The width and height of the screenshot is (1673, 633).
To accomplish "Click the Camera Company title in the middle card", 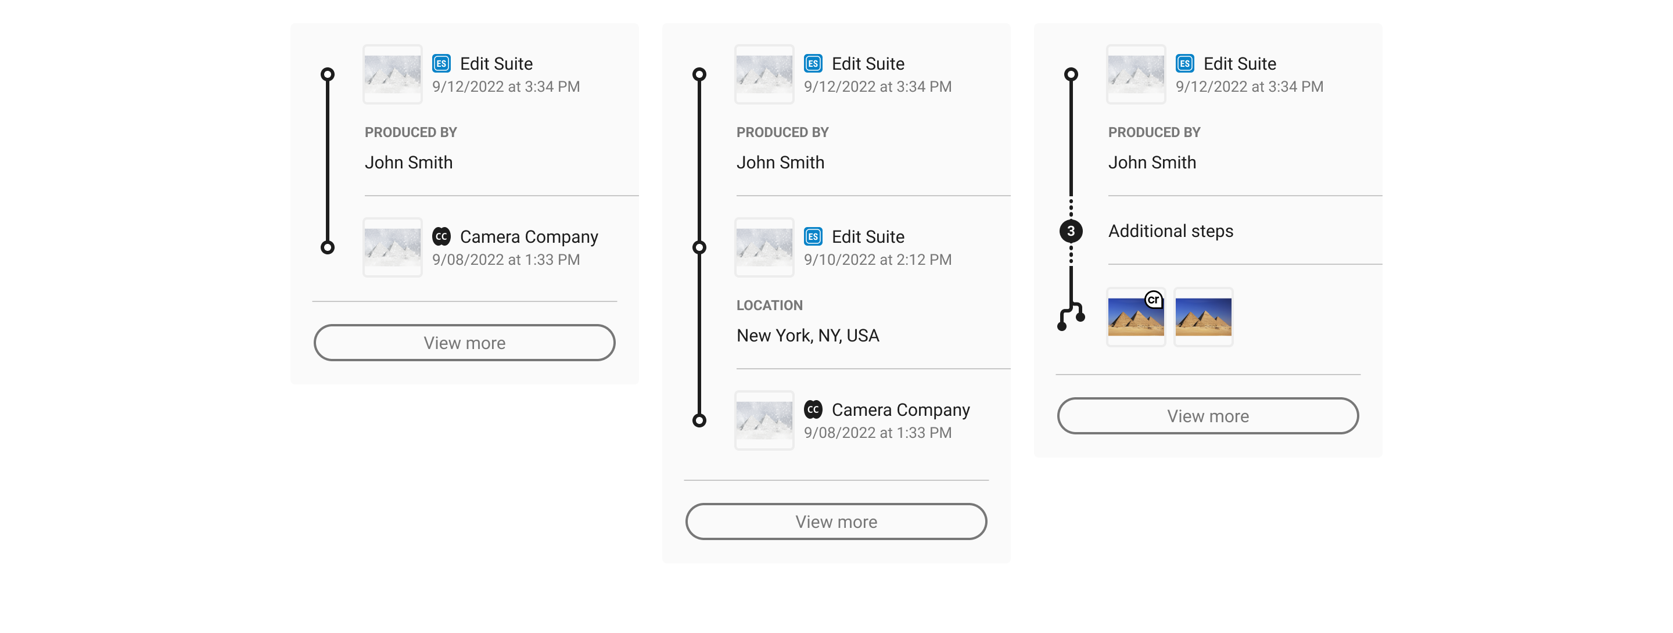I will pos(900,409).
